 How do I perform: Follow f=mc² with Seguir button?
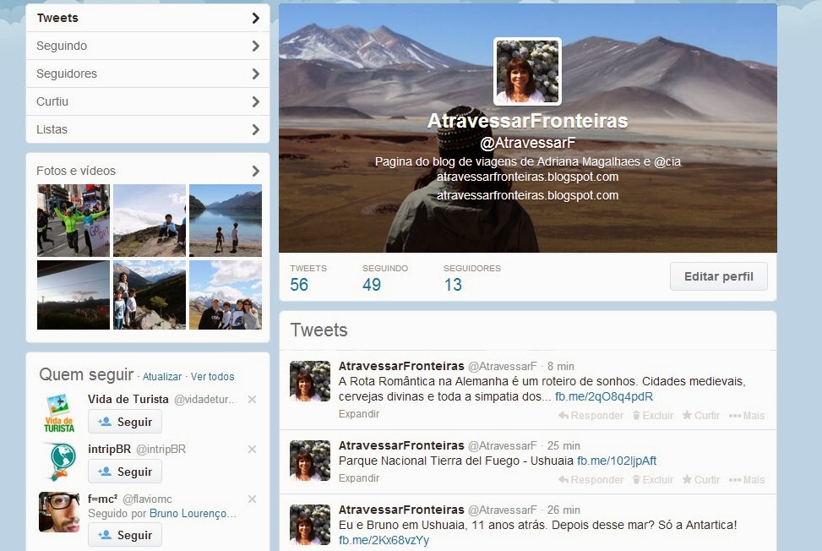point(125,535)
